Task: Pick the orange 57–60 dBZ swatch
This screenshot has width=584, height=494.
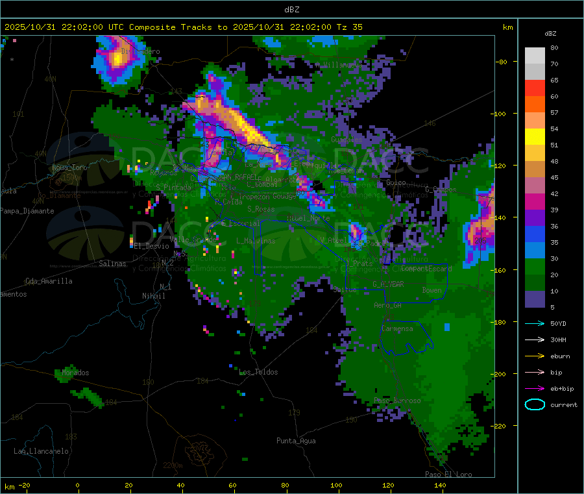Action: (535, 105)
